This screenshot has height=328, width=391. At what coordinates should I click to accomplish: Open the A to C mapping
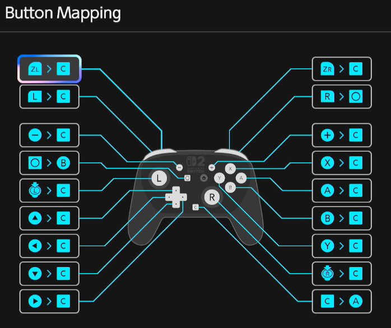tap(342, 190)
